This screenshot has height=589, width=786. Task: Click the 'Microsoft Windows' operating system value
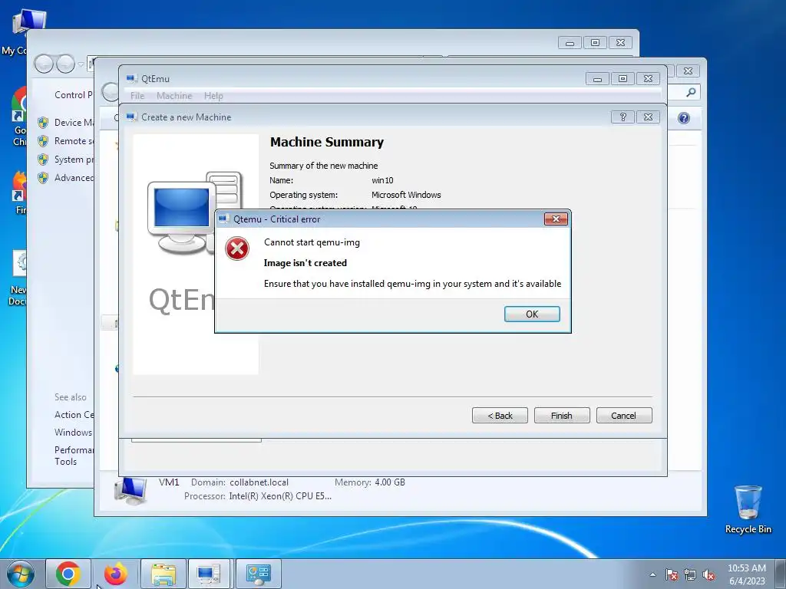tap(406, 195)
